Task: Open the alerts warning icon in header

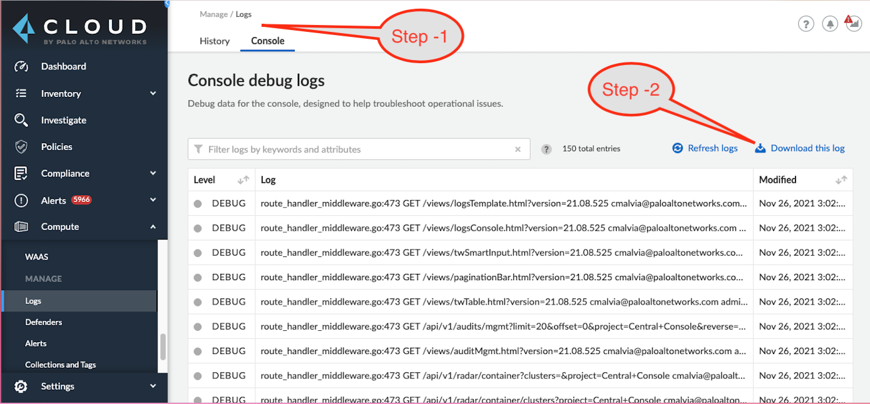Action: click(x=852, y=23)
